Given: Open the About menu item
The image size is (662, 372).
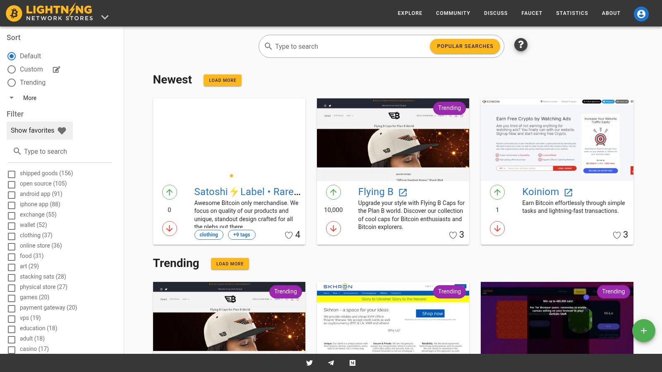Looking at the screenshot, I should point(611,13).
